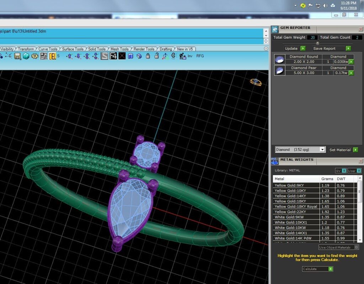Close the Metal Weights panel

[x=360, y=161]
